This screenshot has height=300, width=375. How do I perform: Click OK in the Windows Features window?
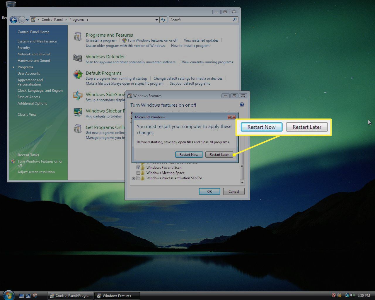pos(209,191)
